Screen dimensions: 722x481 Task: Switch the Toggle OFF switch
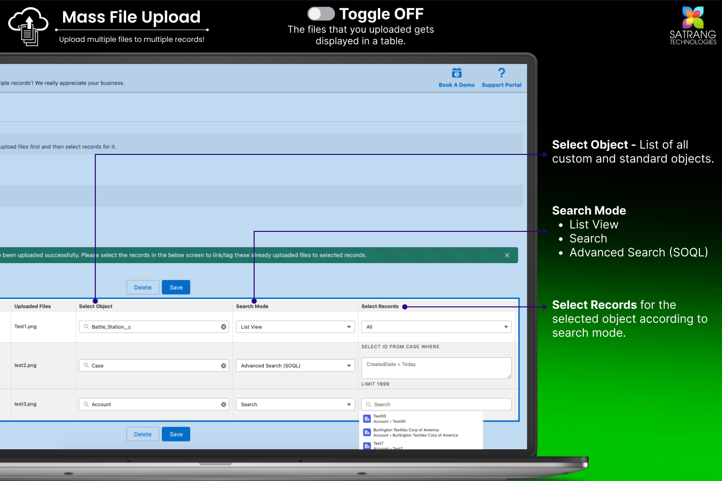click(321, 14)
